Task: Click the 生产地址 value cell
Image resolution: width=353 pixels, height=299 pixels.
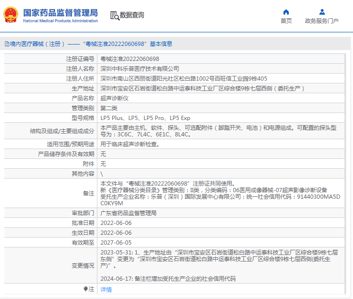Action: tap(202, 89)
